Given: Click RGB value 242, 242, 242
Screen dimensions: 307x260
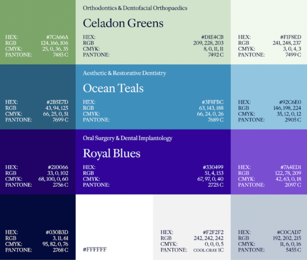Looking at the screenshot, I should [209, 238].
